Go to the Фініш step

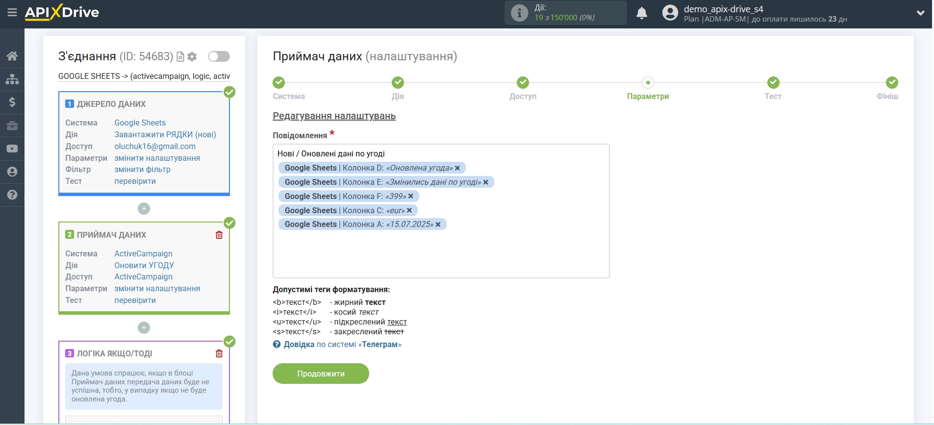point(892,82)
